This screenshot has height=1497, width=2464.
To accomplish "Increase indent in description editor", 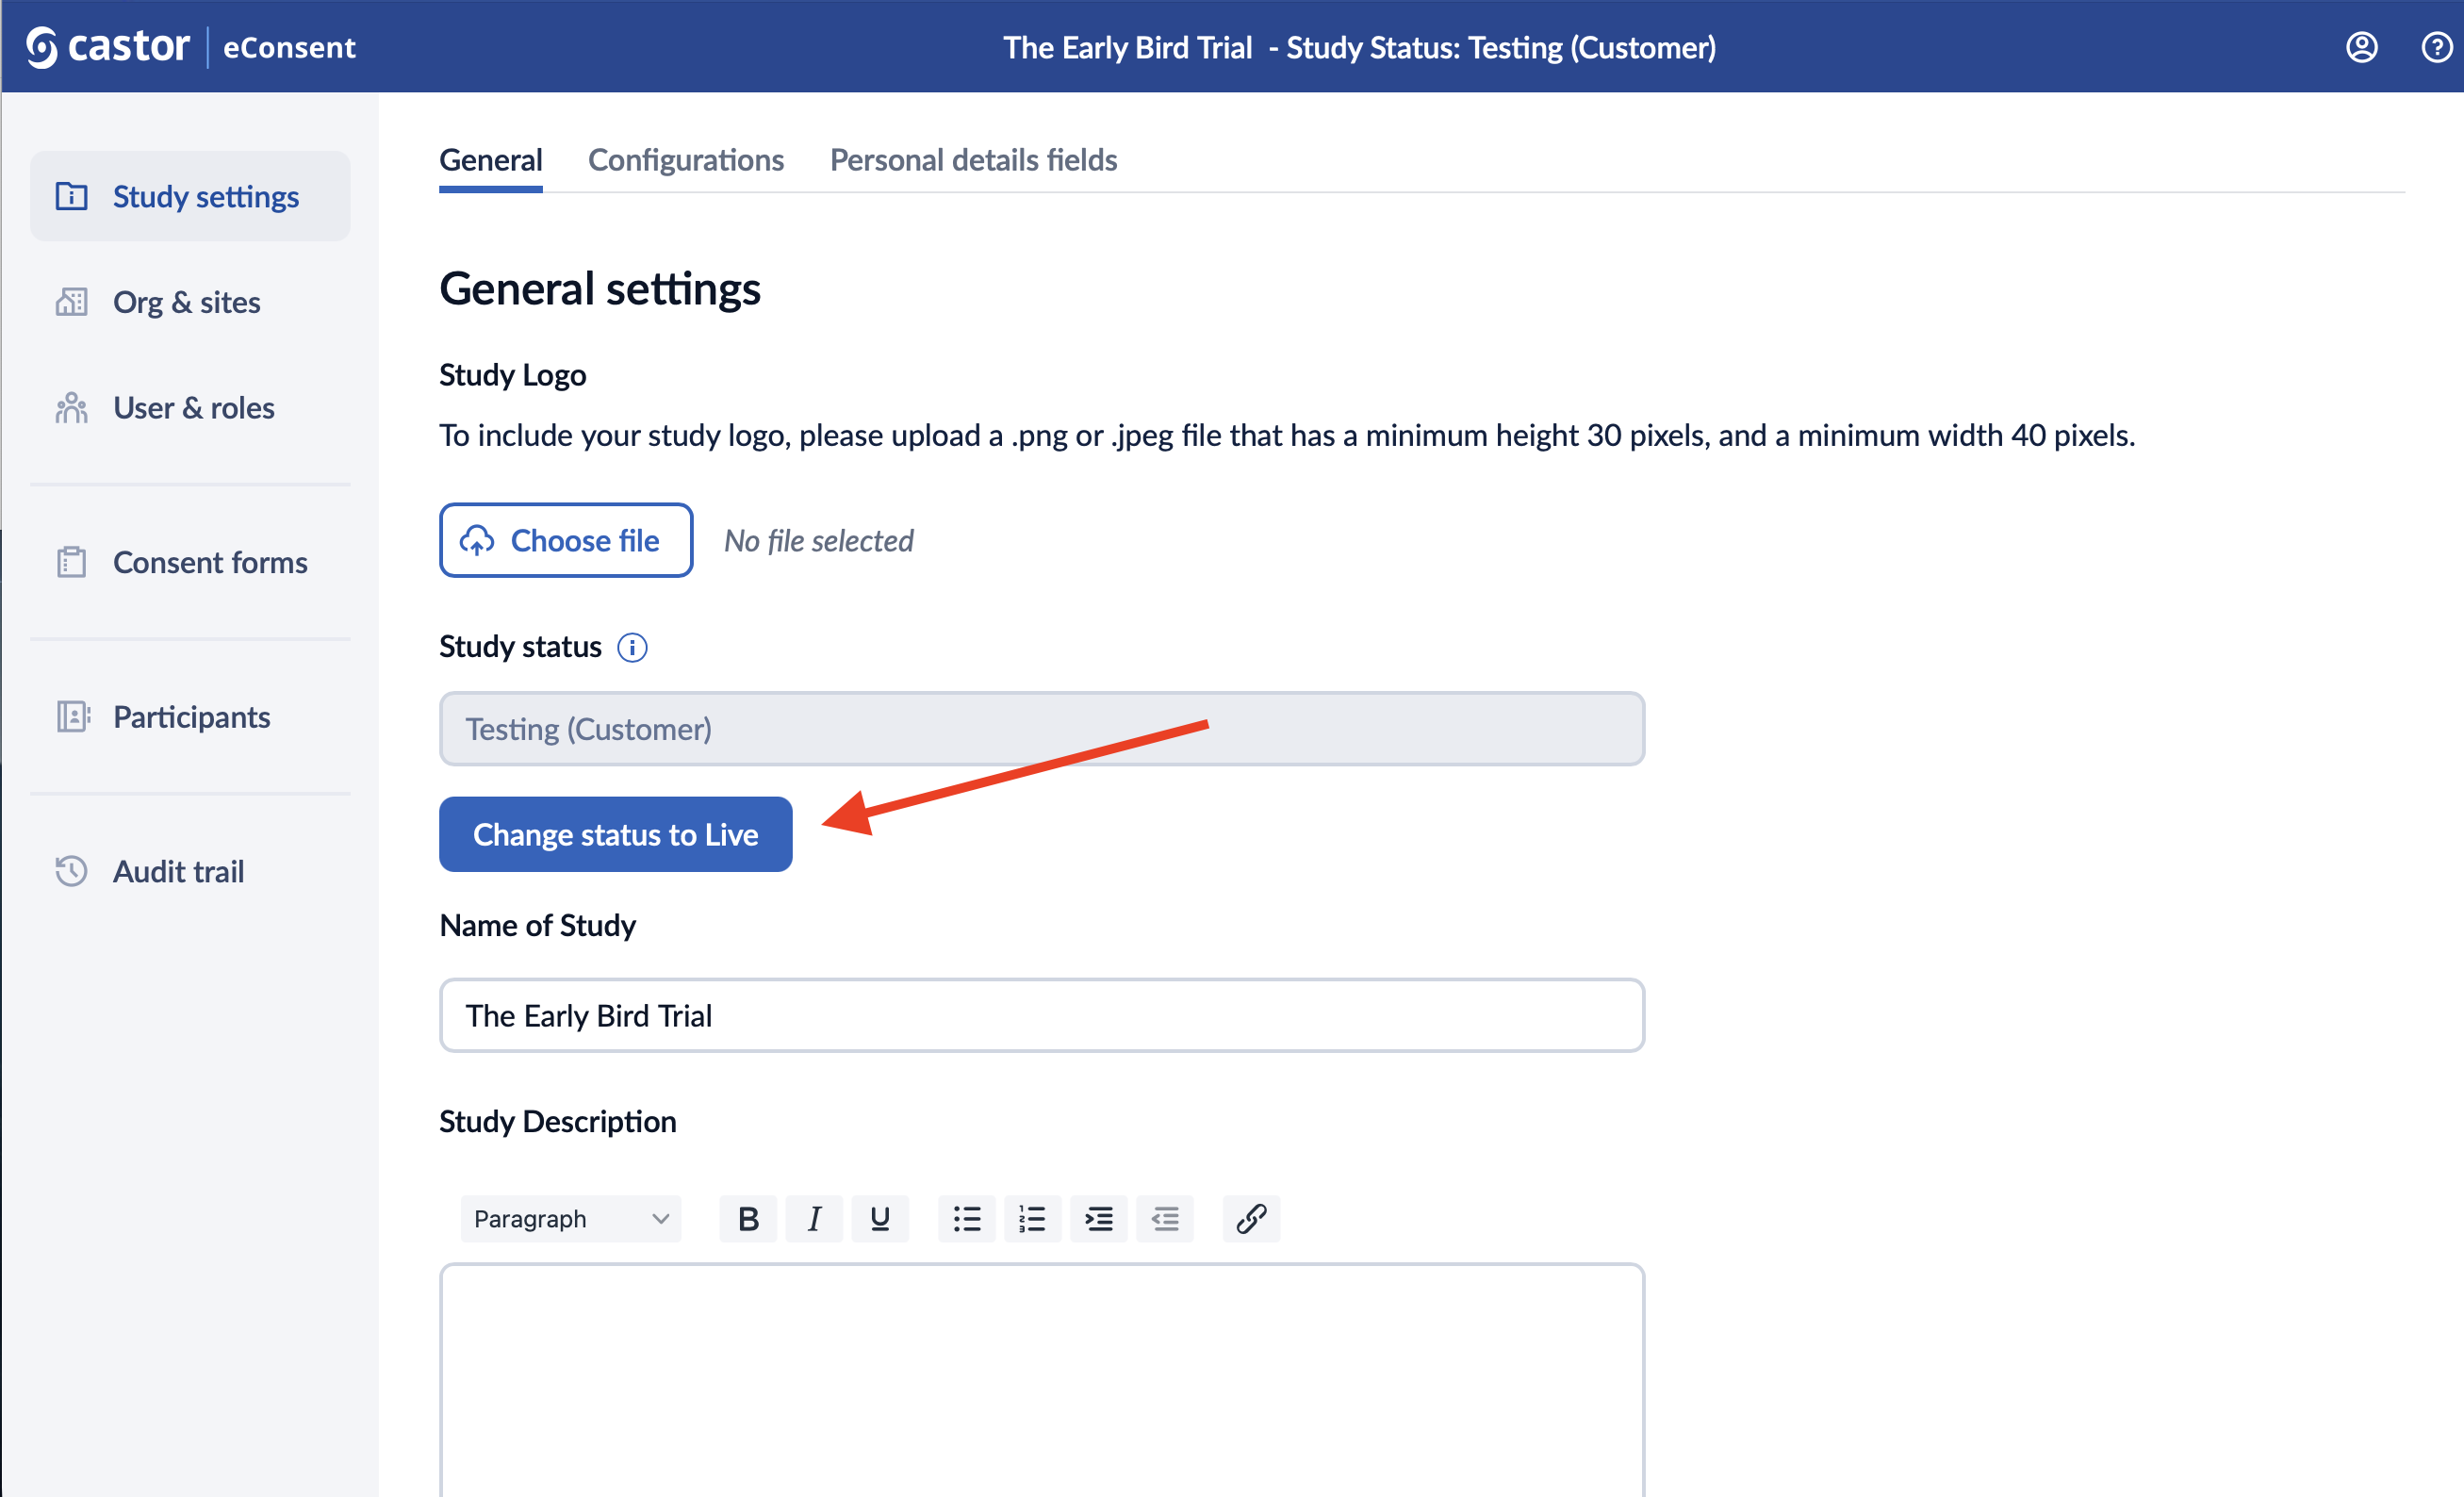I will [x=1098, y=1218].
